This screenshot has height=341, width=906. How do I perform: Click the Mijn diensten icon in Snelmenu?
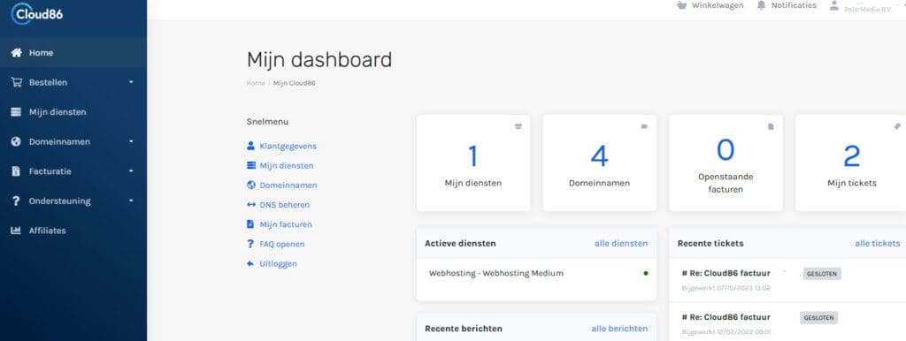pos(250,165)
